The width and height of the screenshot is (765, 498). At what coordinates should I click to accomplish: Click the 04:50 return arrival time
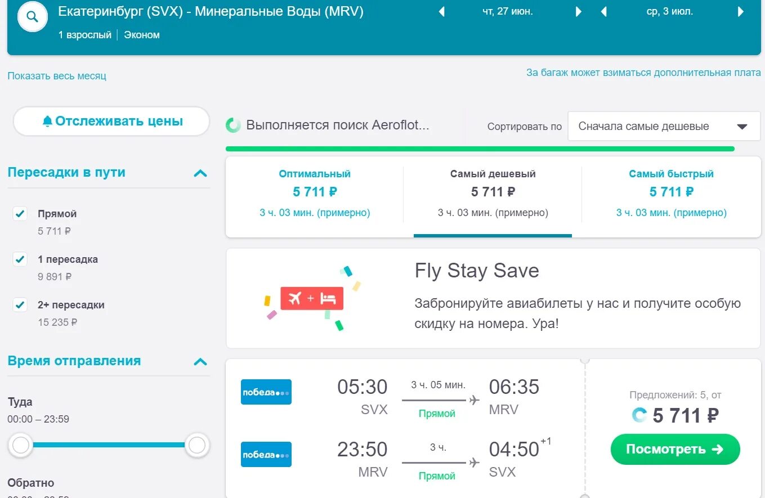[514, 450]
